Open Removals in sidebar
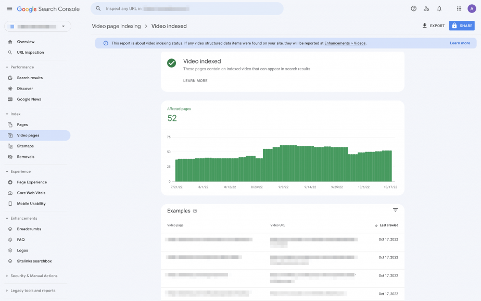The image size is (481, 301). pyautogui.click(x=26, y=157)
